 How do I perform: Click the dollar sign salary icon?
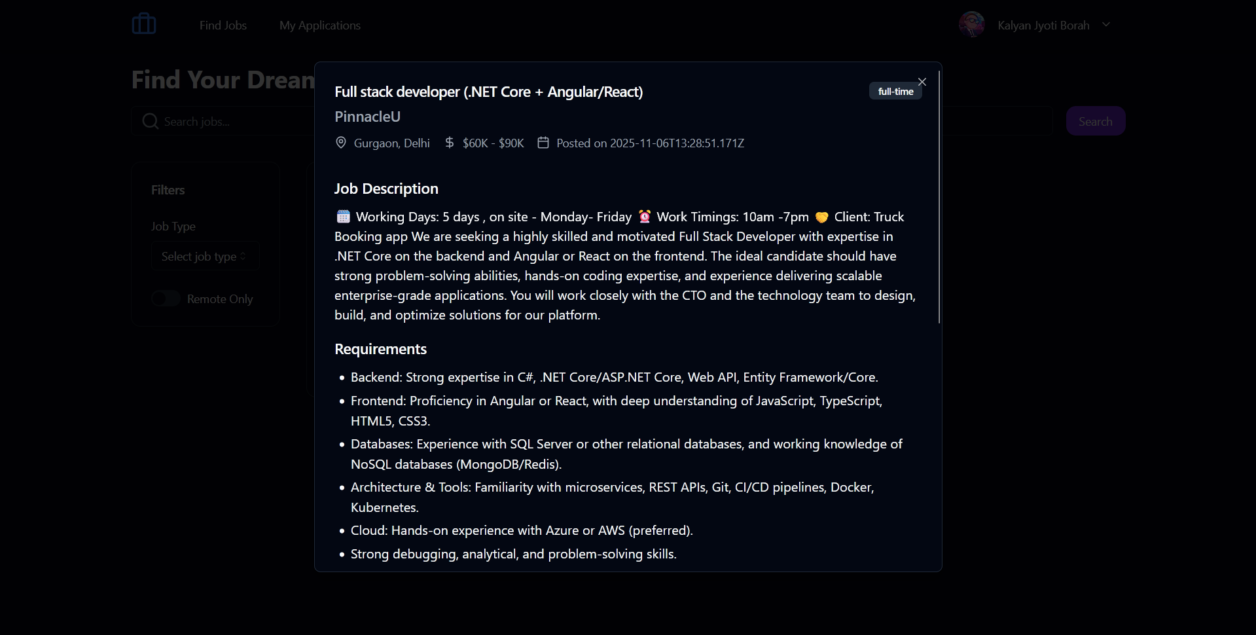click(x=449, y=143)
